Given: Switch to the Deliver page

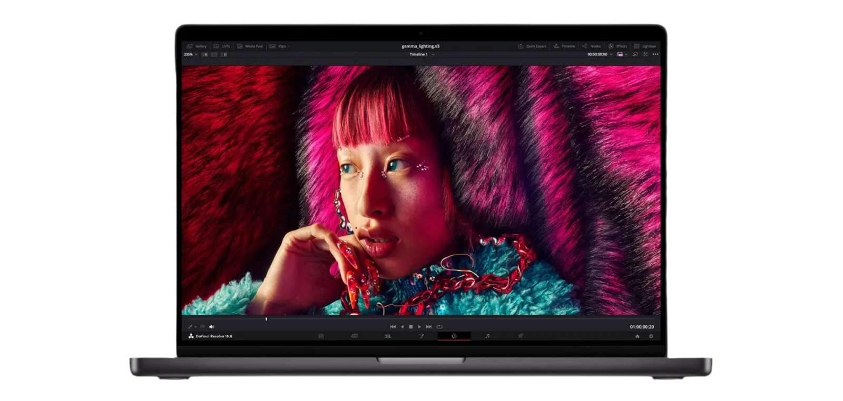Looking at the screenshot, I should [521, 336].
